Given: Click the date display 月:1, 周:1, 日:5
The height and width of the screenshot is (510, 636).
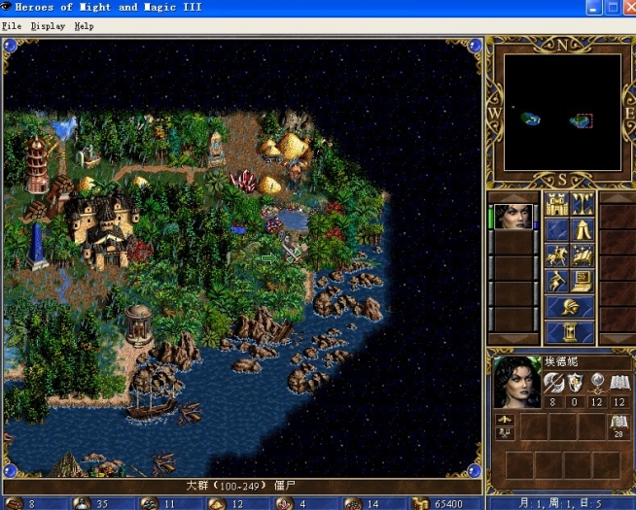Looking at the screenshot, I should click(561, 504).
